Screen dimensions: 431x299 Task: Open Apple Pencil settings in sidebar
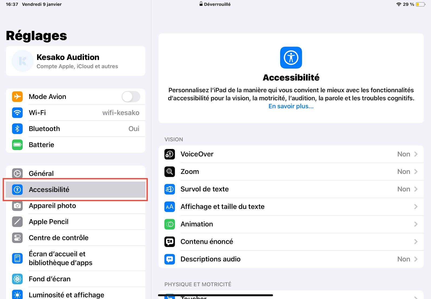pos(76,222)
